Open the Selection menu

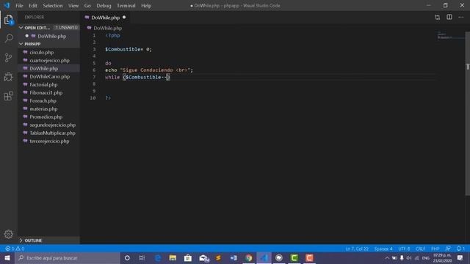pos(53,6)
